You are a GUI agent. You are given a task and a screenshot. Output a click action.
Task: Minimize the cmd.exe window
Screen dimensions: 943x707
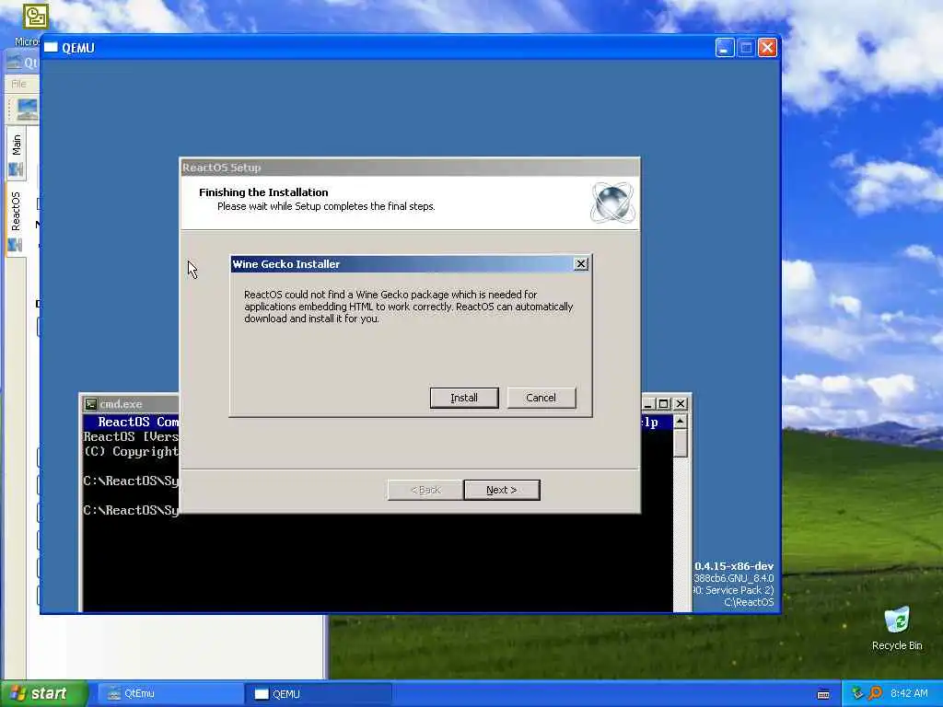(648, 404)
